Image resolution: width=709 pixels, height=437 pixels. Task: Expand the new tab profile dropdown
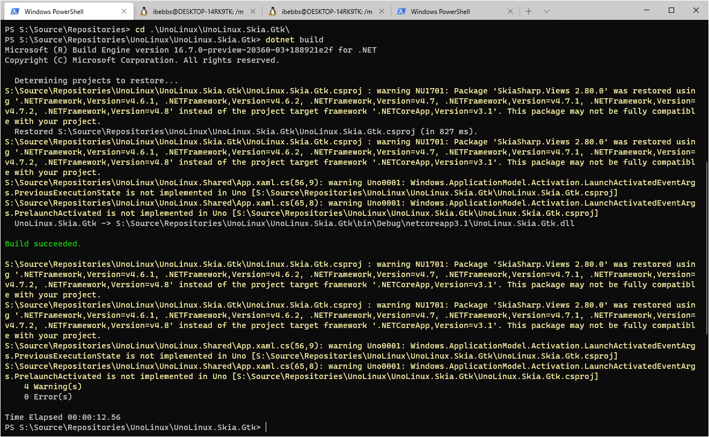tap(547, 11)
